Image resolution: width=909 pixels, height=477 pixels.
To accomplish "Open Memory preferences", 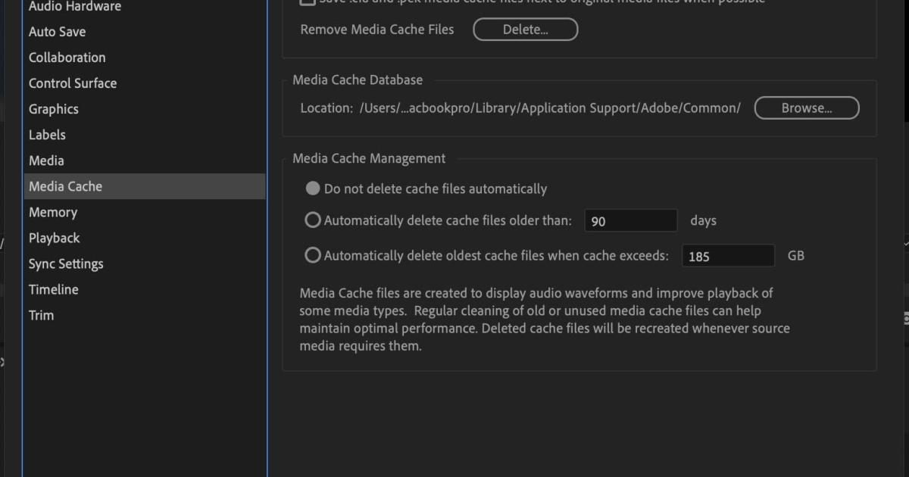I will tap(52, 212).
